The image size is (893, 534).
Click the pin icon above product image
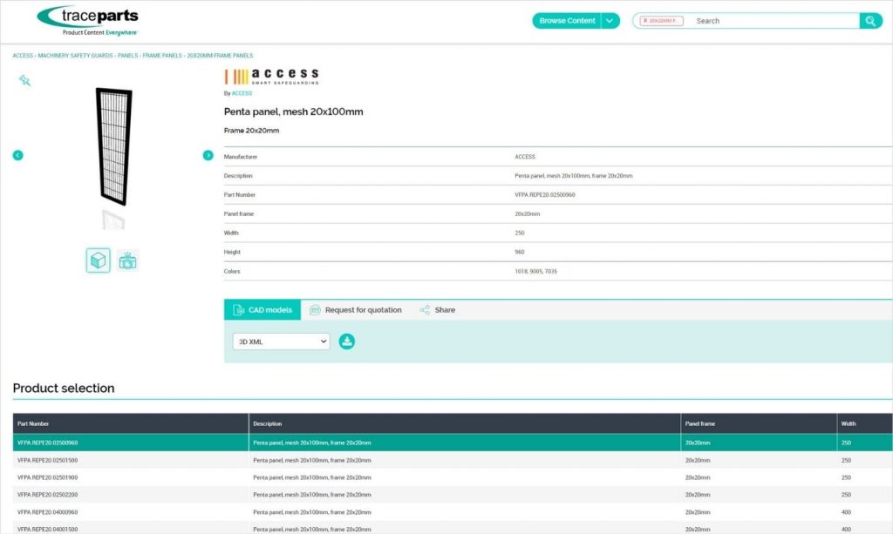click(x=24, y=80)
